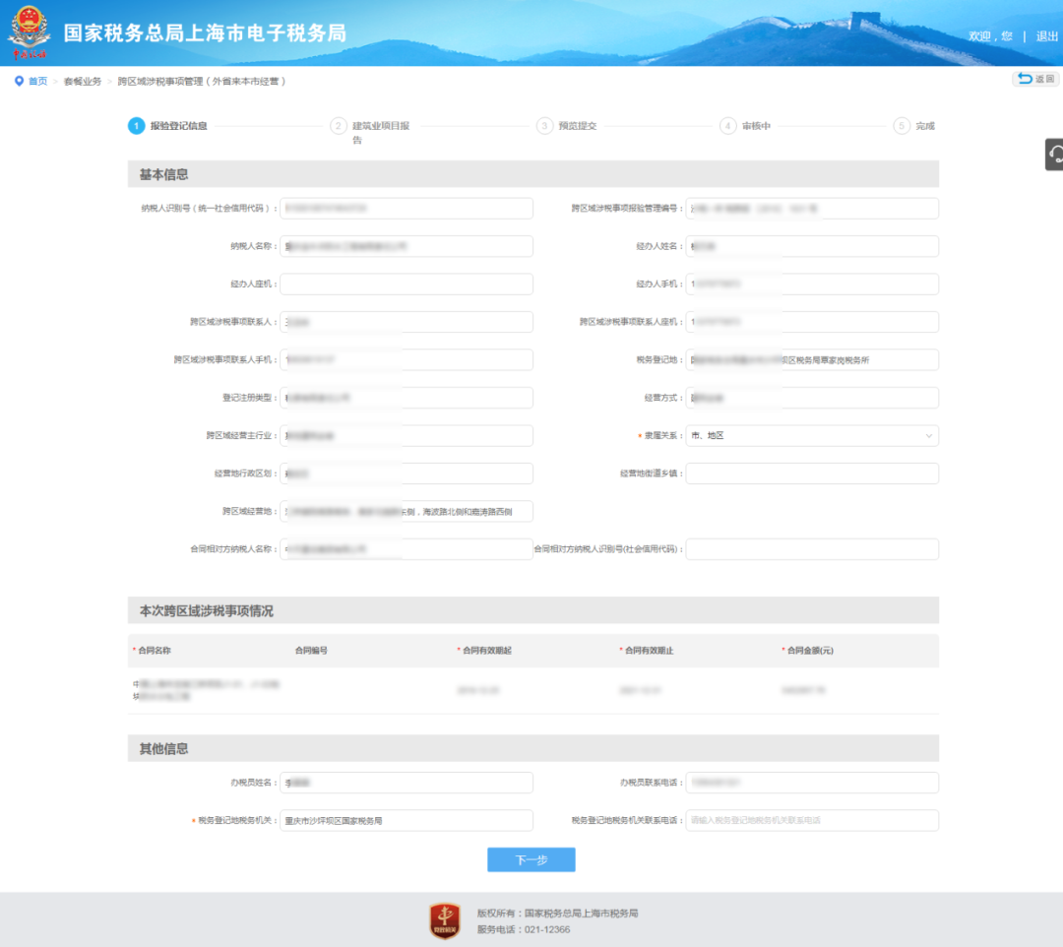The height and width of the screenshot is (947, 1063).
Task: Open 套餐业务 breadcrumb link
Action: pyautogui.click(x=83, y=82)
